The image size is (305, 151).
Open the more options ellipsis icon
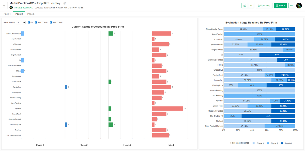[291, 5]
